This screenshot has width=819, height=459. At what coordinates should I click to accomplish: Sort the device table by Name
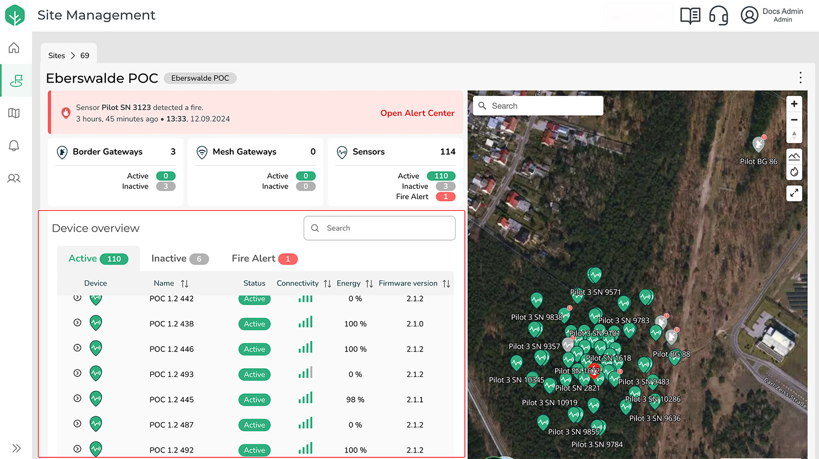(x=185, y=284)
